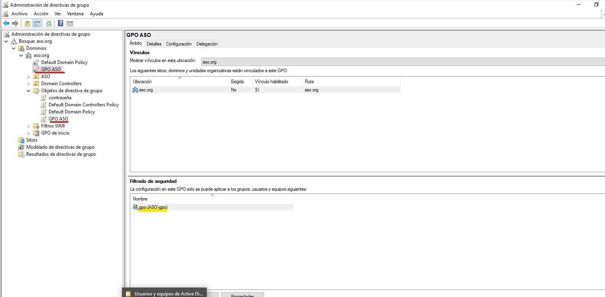Image resolution: width=605 pixels, height=297 pixels.
Task: Switch to the Configuración tab
Action: (179, 44)
